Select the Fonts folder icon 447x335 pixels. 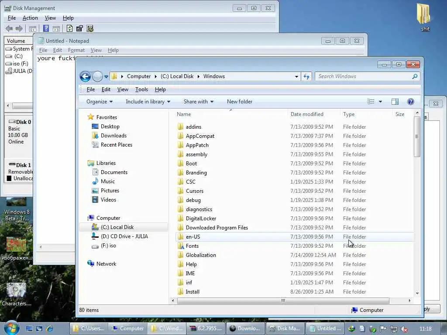click(x=180, y=246)
